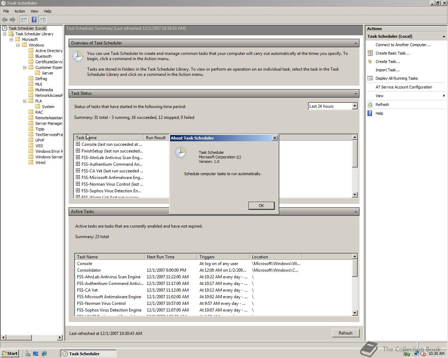Collapse the Active Tasks section
The image size is (448, 358).
(x=356, y=212)
